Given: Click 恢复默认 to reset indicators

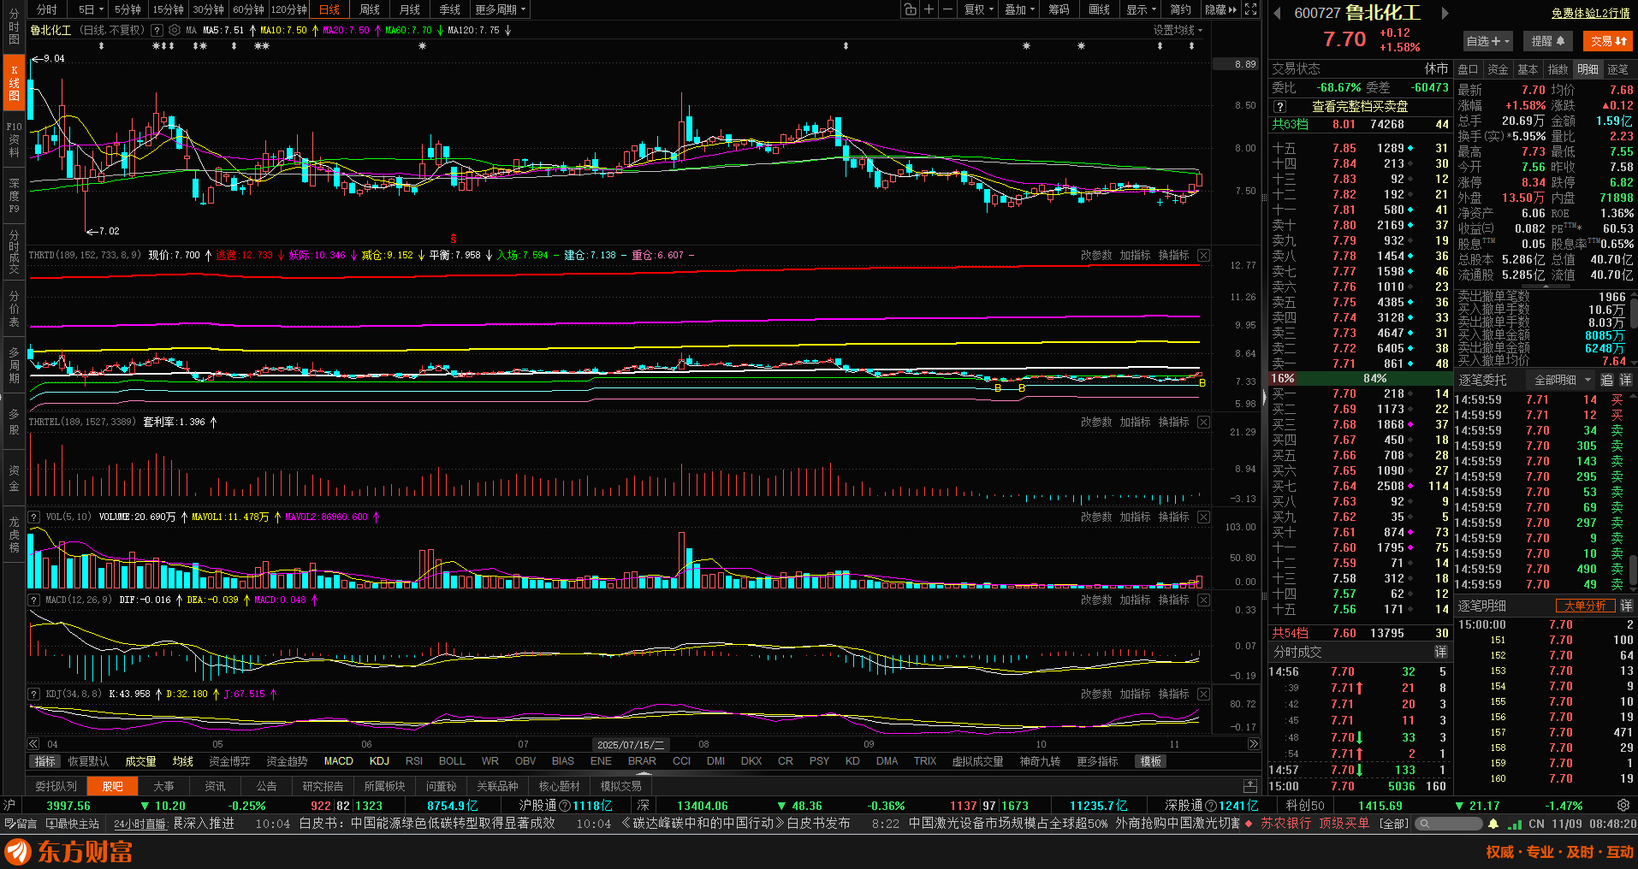Looking at the screenshot, I should 88,761.
